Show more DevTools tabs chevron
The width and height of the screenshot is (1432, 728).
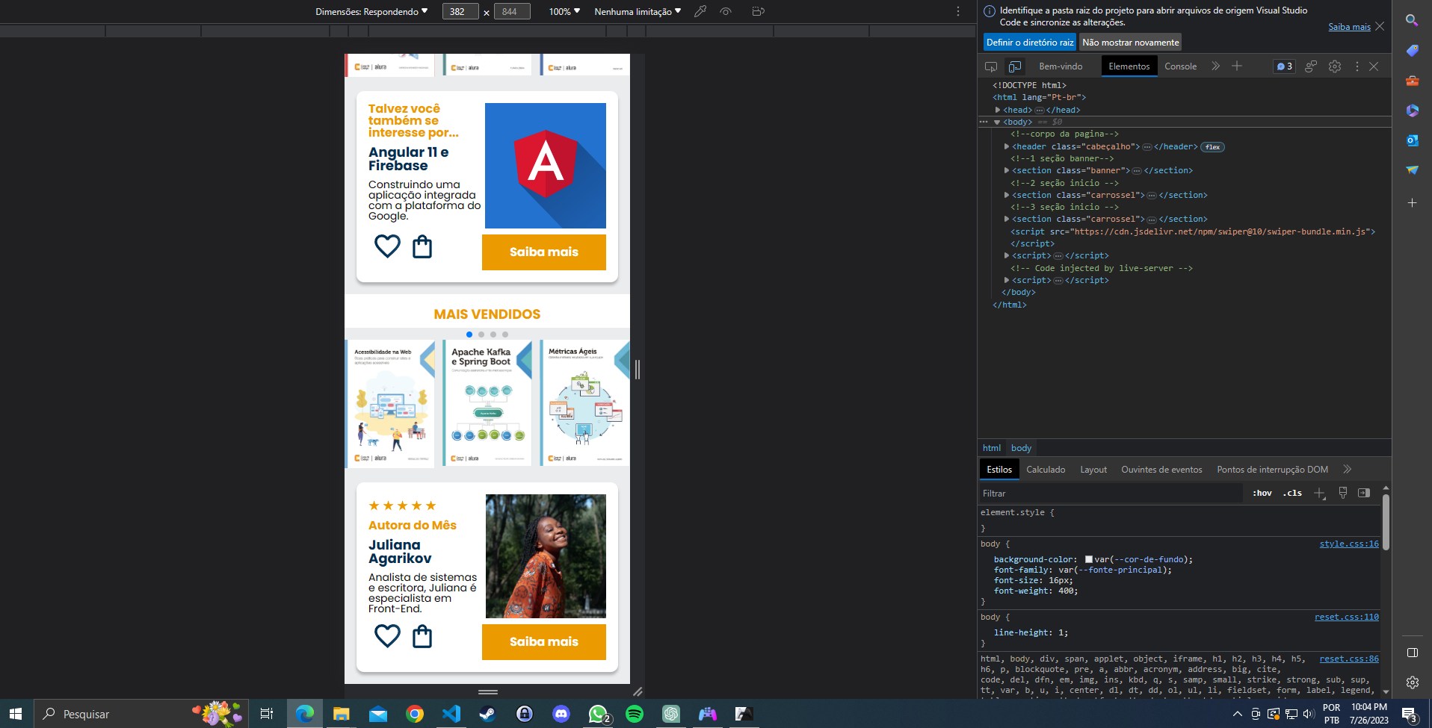point(1216,66)
